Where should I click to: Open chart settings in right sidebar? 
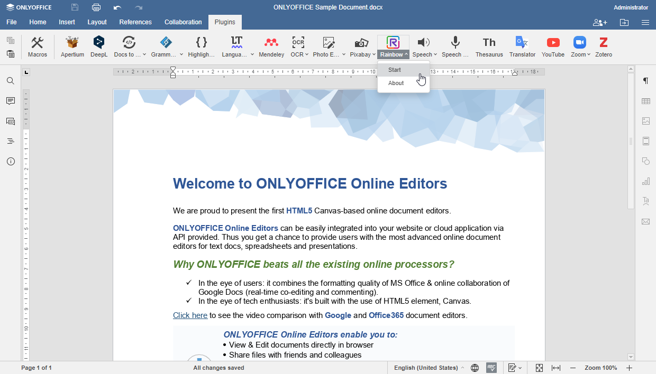click(646, 181)
